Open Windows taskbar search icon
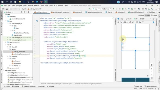Viewport: 160px width, 90px height. [6, 2]
